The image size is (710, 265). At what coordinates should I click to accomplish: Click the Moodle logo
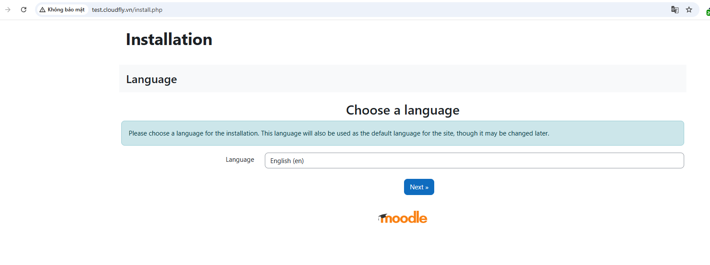pos(407,217)
